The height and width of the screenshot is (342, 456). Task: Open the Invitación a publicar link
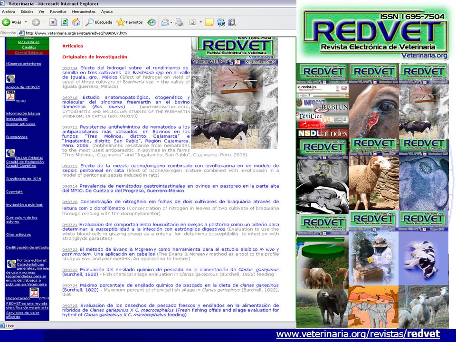(x=24, y=205)
